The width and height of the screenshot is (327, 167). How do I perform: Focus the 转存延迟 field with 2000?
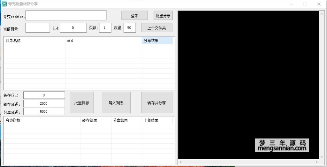pos(44,103)
